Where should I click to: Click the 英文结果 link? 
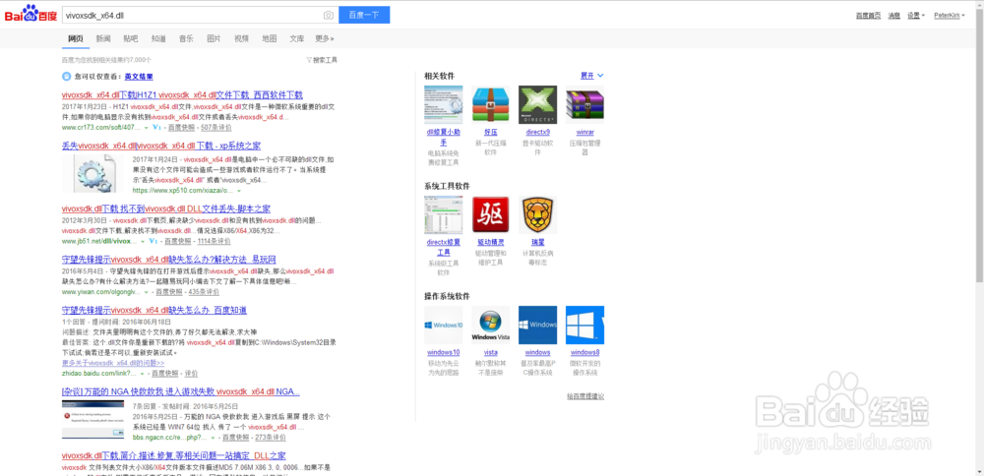tap(139, 77)
